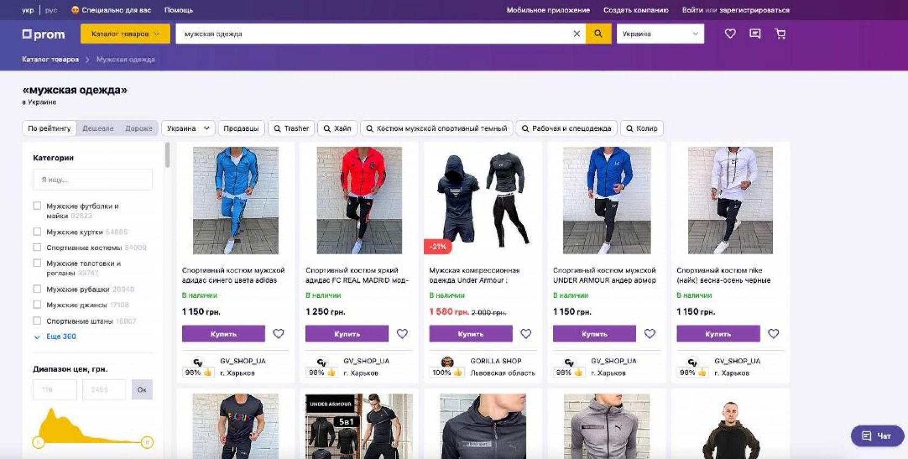The height and width of the screenshot is (459, 908).
Task: Click the maximum price field
Action: click(x=104, y=389)
